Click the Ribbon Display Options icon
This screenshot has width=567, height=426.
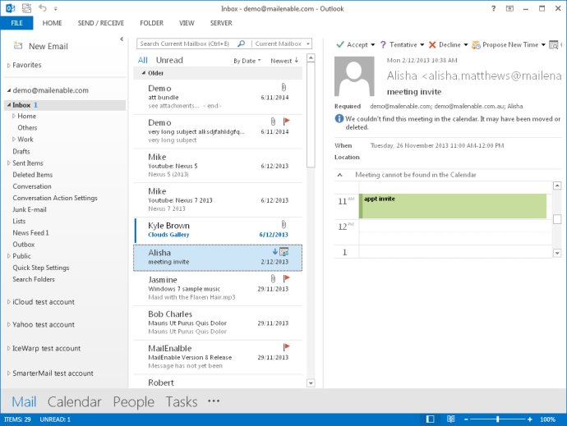509,8
